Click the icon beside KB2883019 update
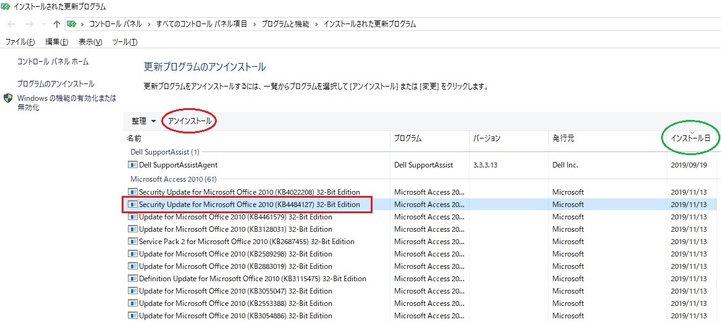The height and width of the screenshot is (322, 721). [x=132, y=266]
